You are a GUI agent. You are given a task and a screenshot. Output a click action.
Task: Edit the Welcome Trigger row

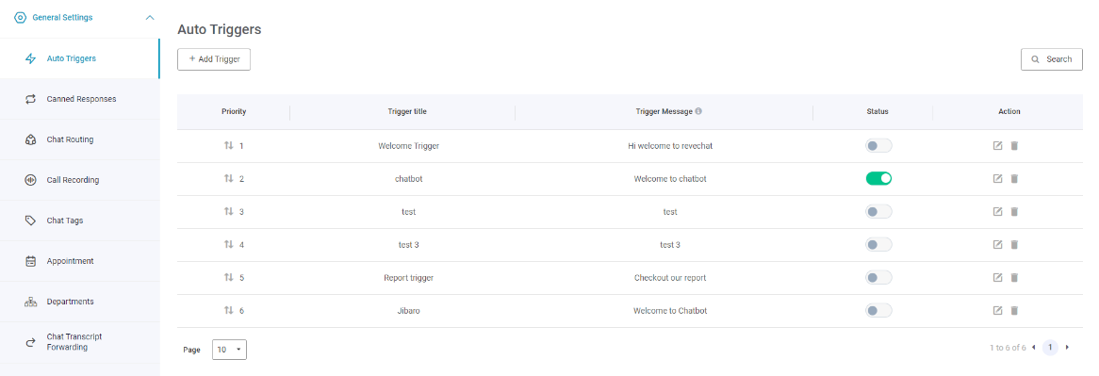[997, 146]
